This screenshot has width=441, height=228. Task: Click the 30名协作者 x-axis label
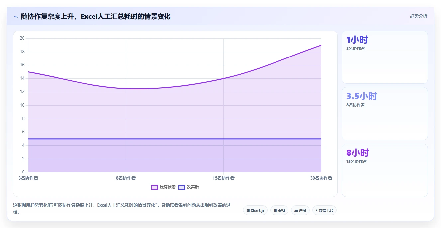[x=321, y=178]
